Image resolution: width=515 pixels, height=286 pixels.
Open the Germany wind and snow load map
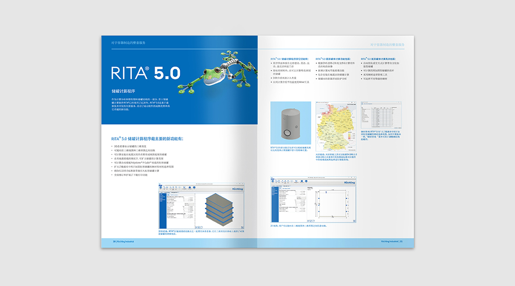point(336,127)
